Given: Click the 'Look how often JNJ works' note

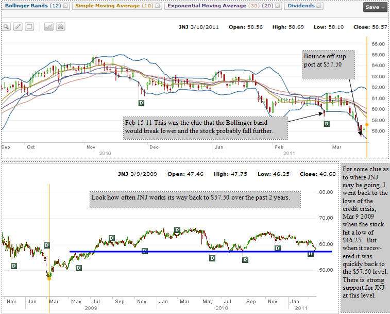Looking at the screenshot, I should click(x=195, y=200).
